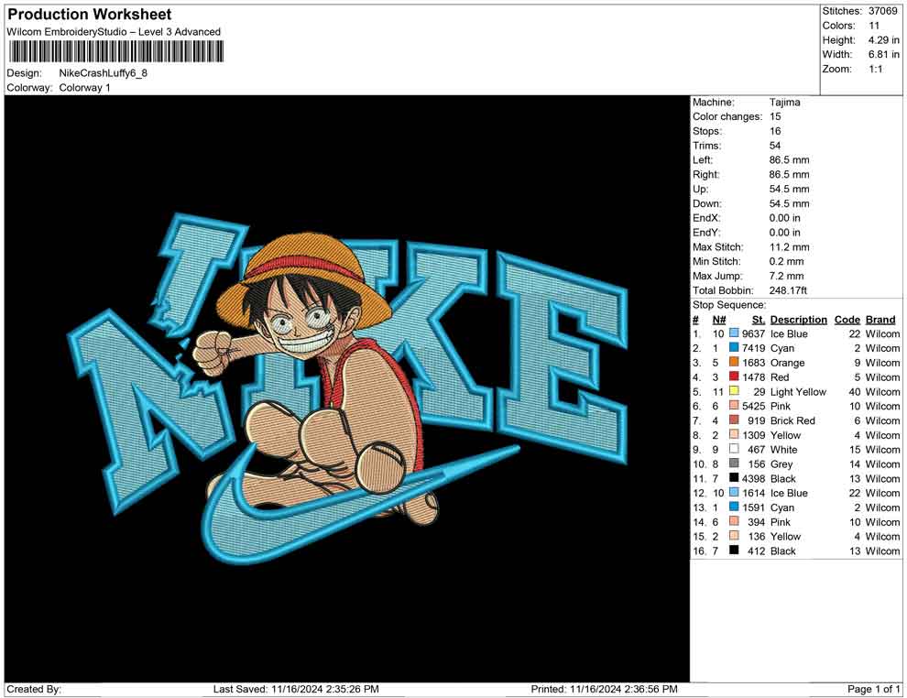
Task: Click the St. column header
Action: (759, 319)
